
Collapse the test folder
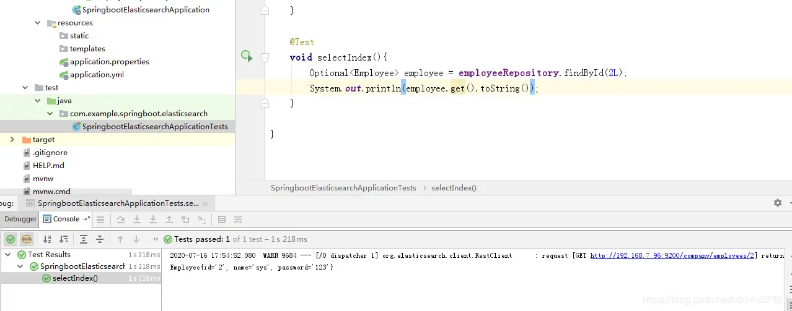(x=25, y=88)
